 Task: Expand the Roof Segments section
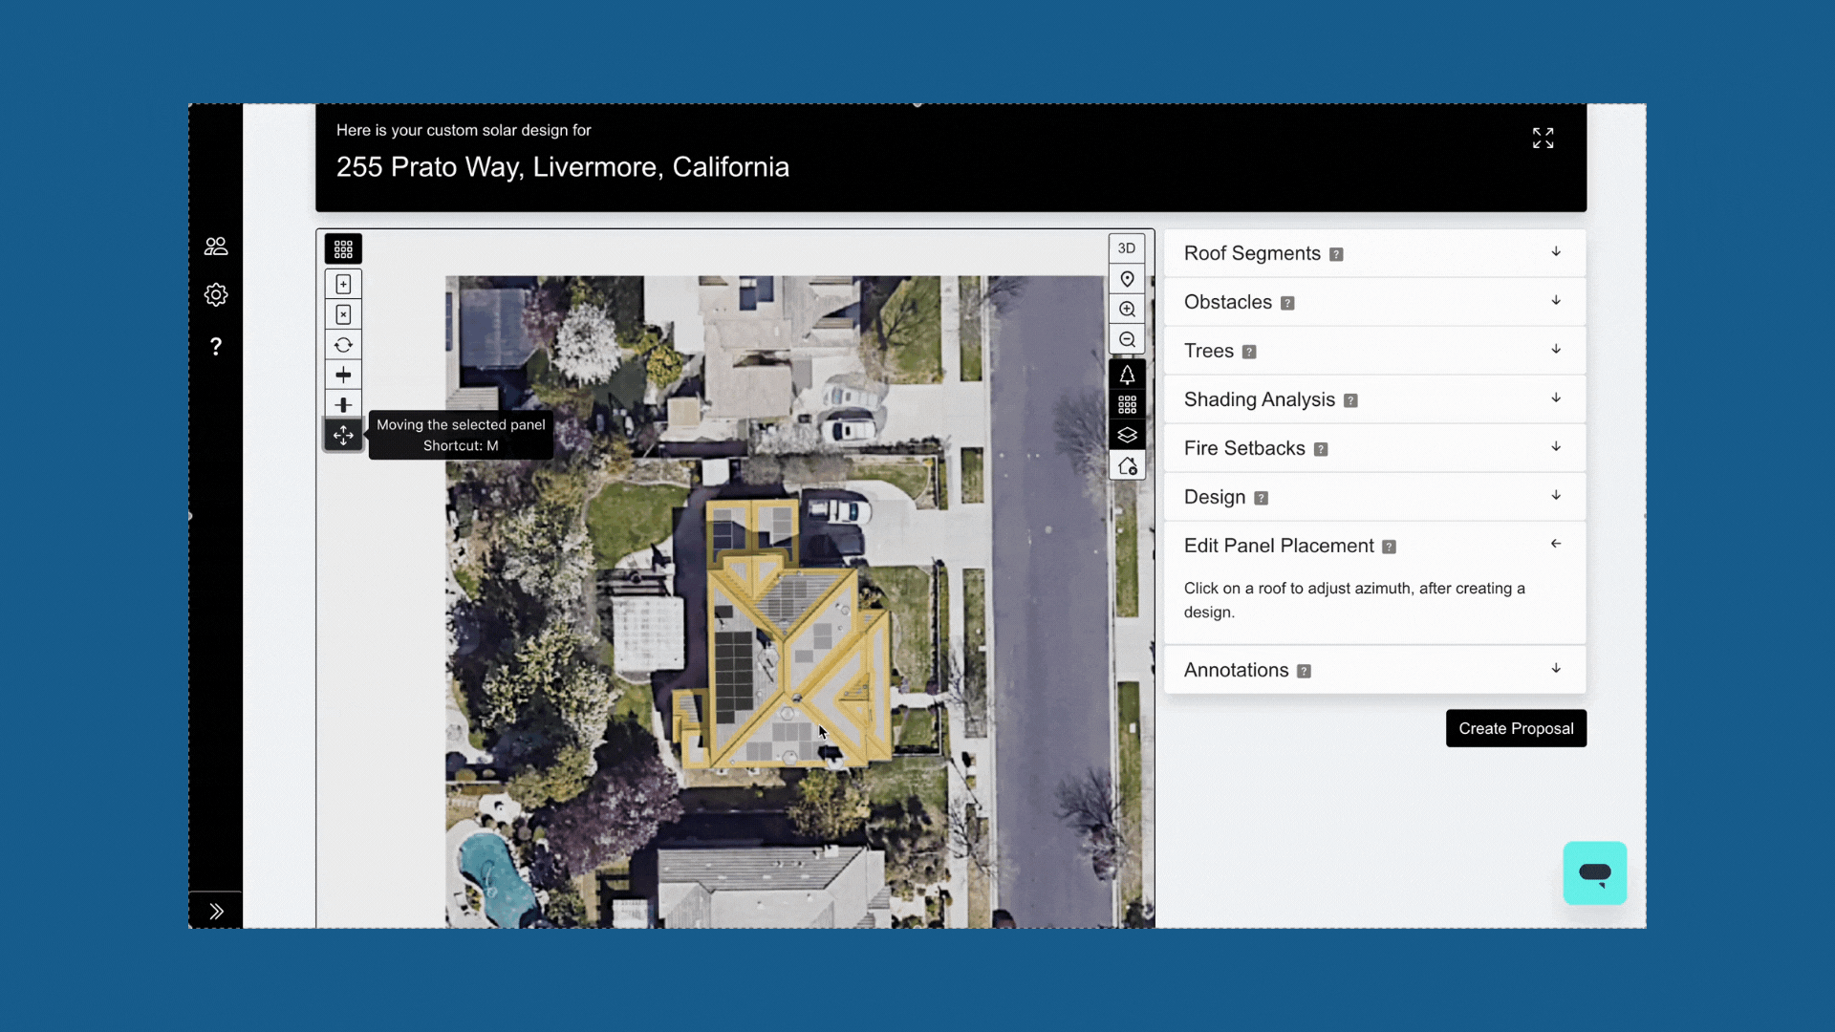pyautogui.click(x=1374, y=253)
